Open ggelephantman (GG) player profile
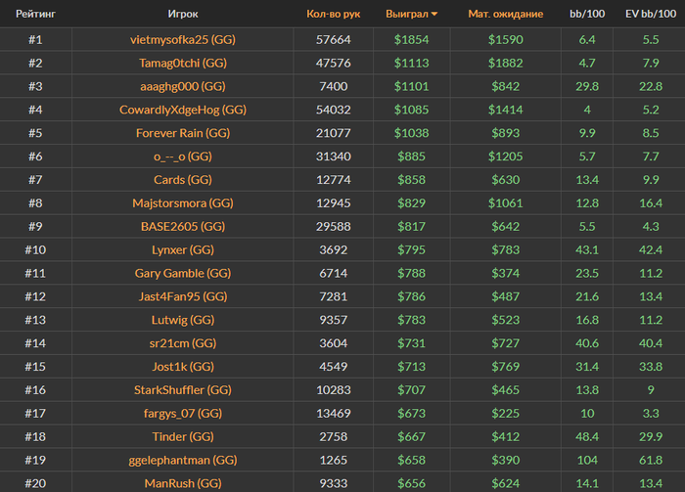This screenshot has width=685, height=492. coord(183,460)
